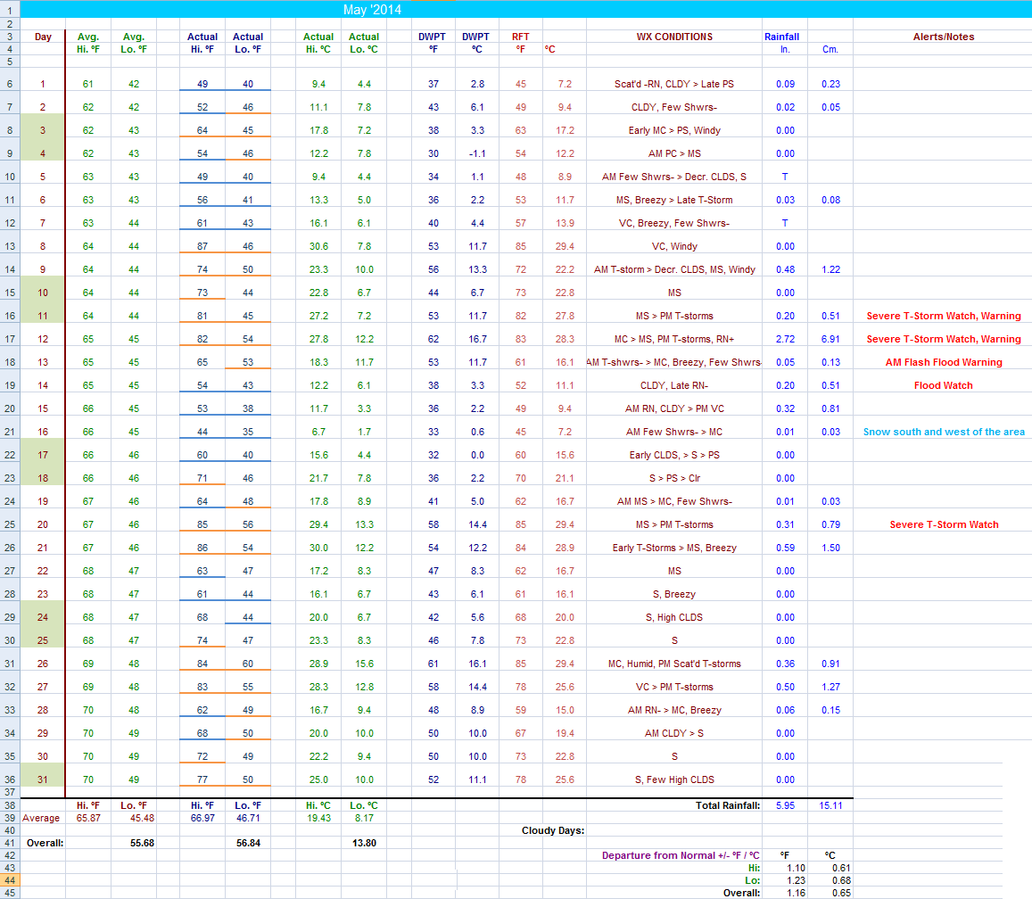Select row header number 1
The width and height of the screenshot is (1032, 899).
10,10
